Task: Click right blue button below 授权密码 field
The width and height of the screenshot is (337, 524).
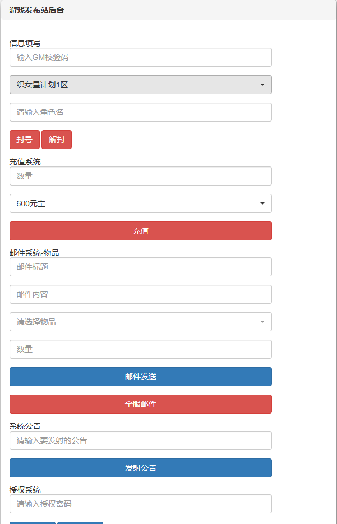Action: [x=80, y=522]
